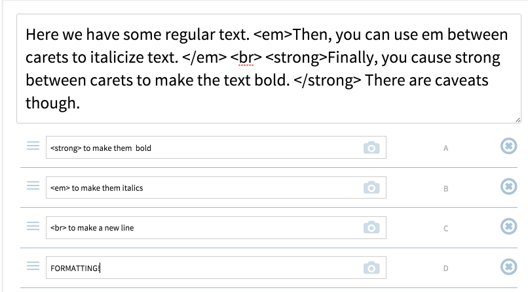
Task: Click reorder handle beside FORMATTING! answer
Action: [33, 267]
